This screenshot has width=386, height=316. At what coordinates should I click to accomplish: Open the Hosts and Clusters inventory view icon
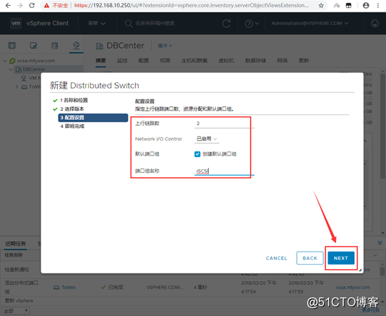point(12,46)
